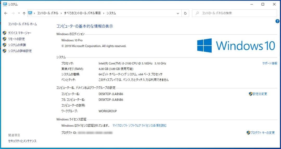281x149 pixels.
Task: Maximize the システム window
Action: click(263, 4)
